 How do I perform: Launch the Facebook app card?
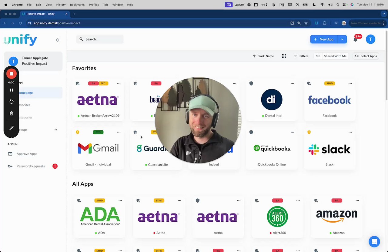click(x=329, y=100)
